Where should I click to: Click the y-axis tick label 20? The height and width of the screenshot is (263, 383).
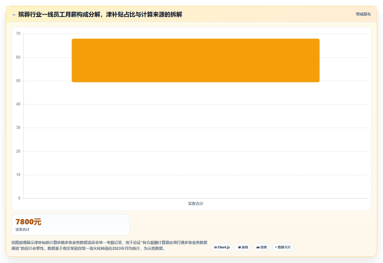click(18, 151)
